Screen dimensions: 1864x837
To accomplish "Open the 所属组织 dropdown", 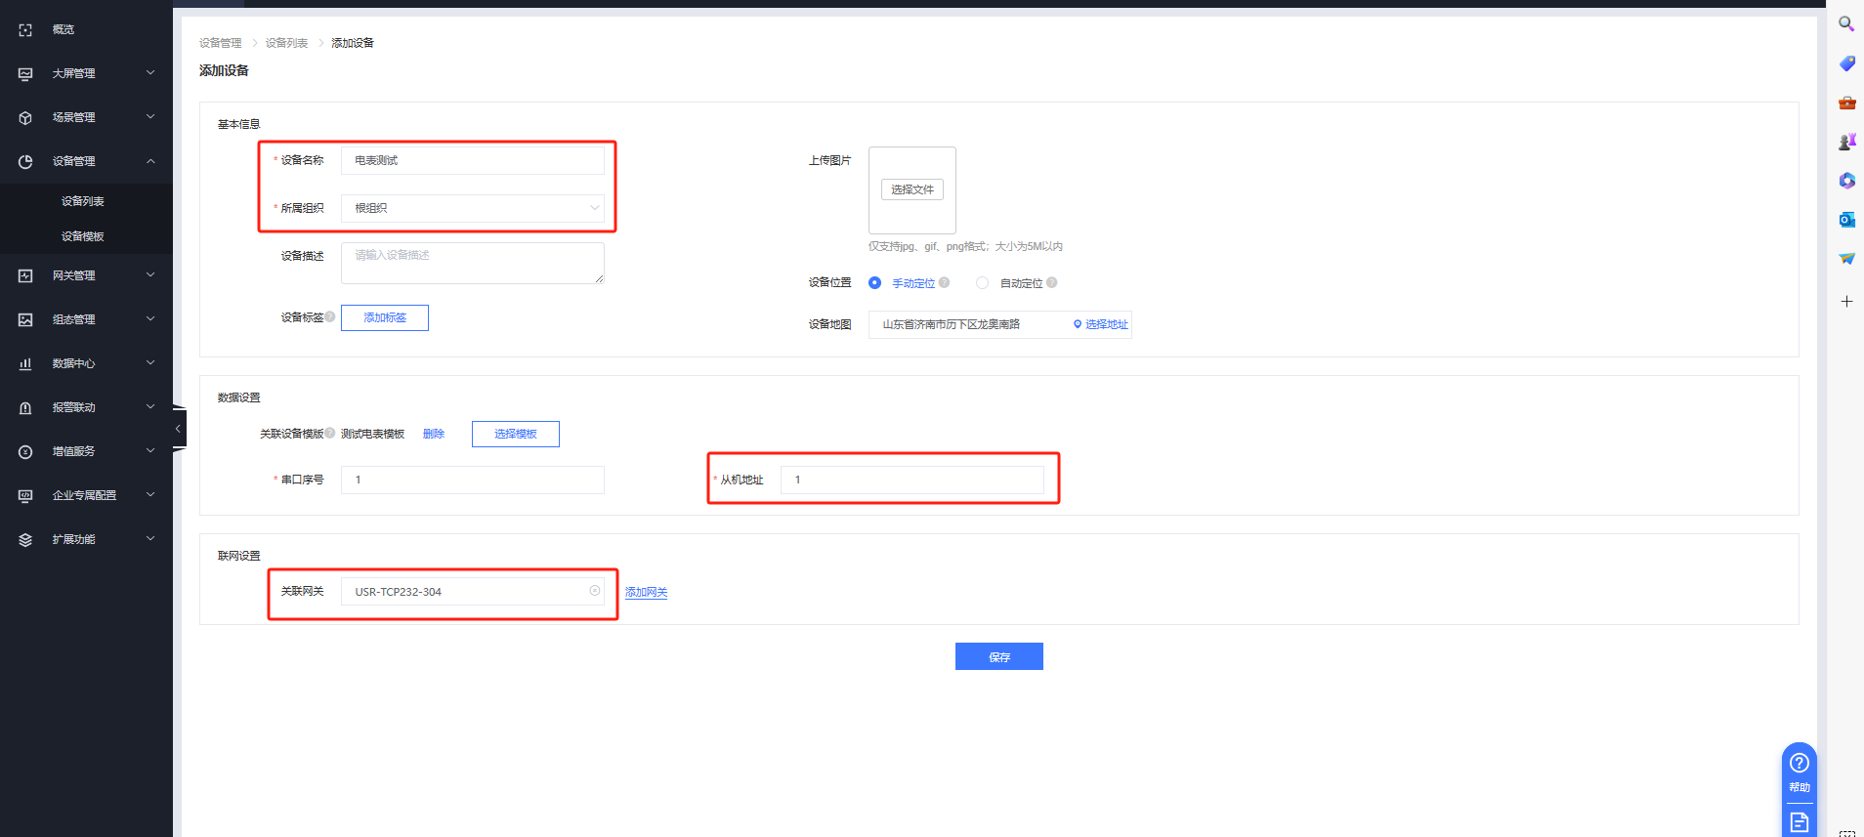I will click(x=473, y=208).
